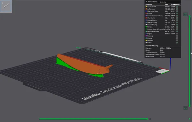Click the Linientyp column header
The width and height of the screenshot is (192, 122).
click(149, 4)
